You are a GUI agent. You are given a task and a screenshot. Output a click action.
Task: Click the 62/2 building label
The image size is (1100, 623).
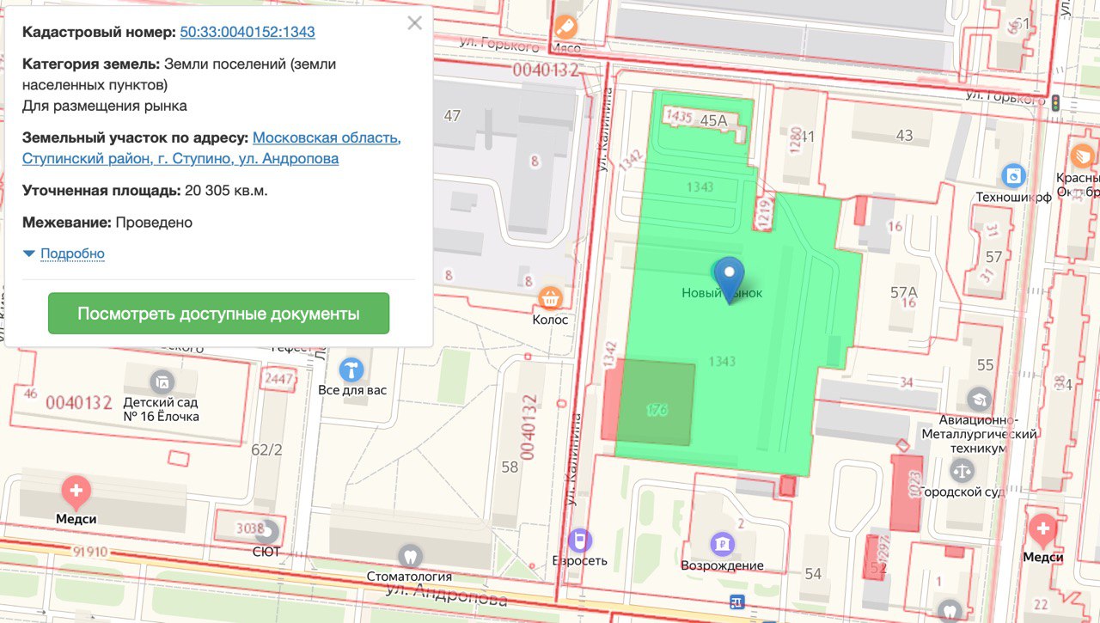coord(266,449)
